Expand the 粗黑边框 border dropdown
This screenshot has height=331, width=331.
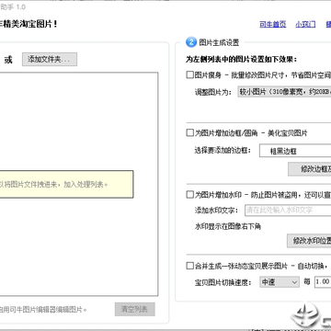(x=295, y=151)
